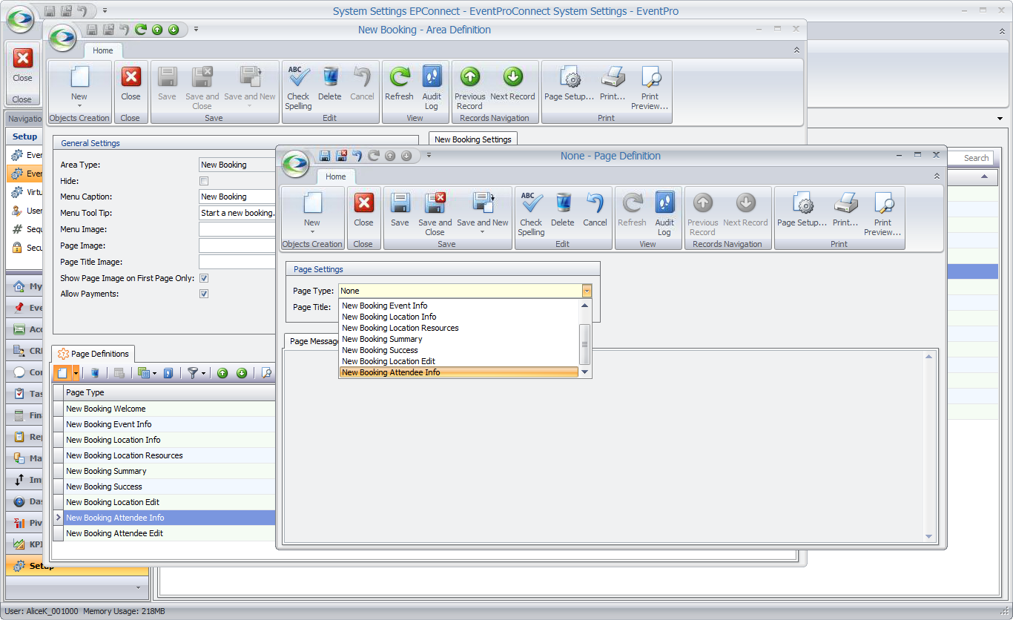Click dropdown list scrollbar up arrow
The image size is (1013, 620).
click(x=585, y=306)
